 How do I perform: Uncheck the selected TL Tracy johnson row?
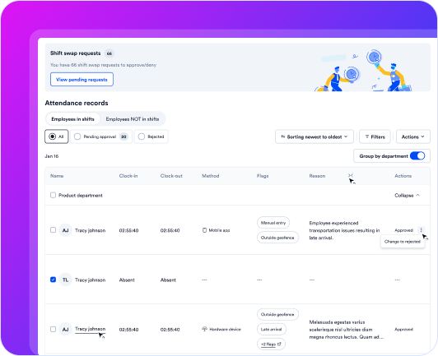[x=53, y=280]
